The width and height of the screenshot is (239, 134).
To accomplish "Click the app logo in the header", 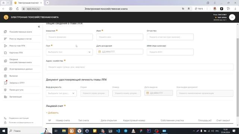I will coord(6,17).
